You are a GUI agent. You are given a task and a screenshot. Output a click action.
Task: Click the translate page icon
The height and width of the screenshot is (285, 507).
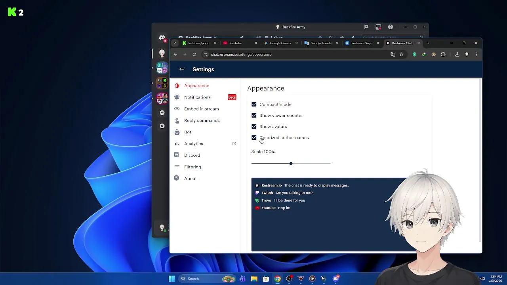(x=393, y=54)
